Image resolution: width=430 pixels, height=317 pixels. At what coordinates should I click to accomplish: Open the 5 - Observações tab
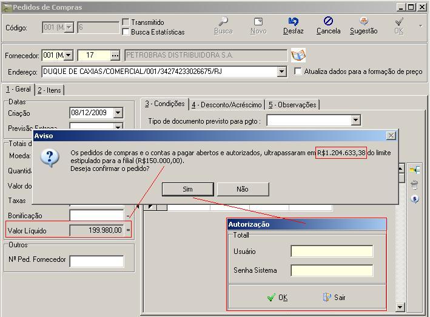pos(292,105)
